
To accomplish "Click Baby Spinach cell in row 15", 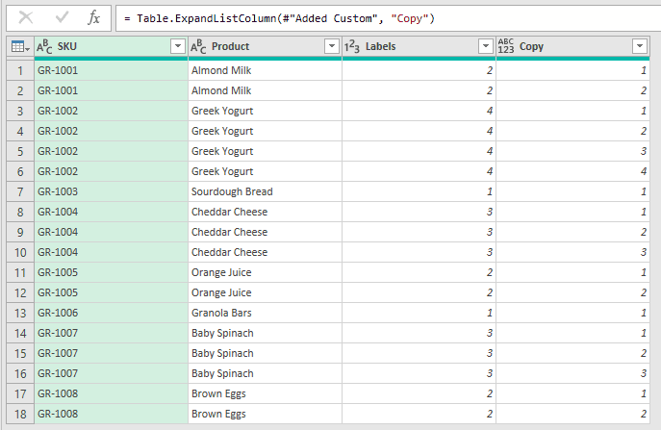I will [265, 353].
